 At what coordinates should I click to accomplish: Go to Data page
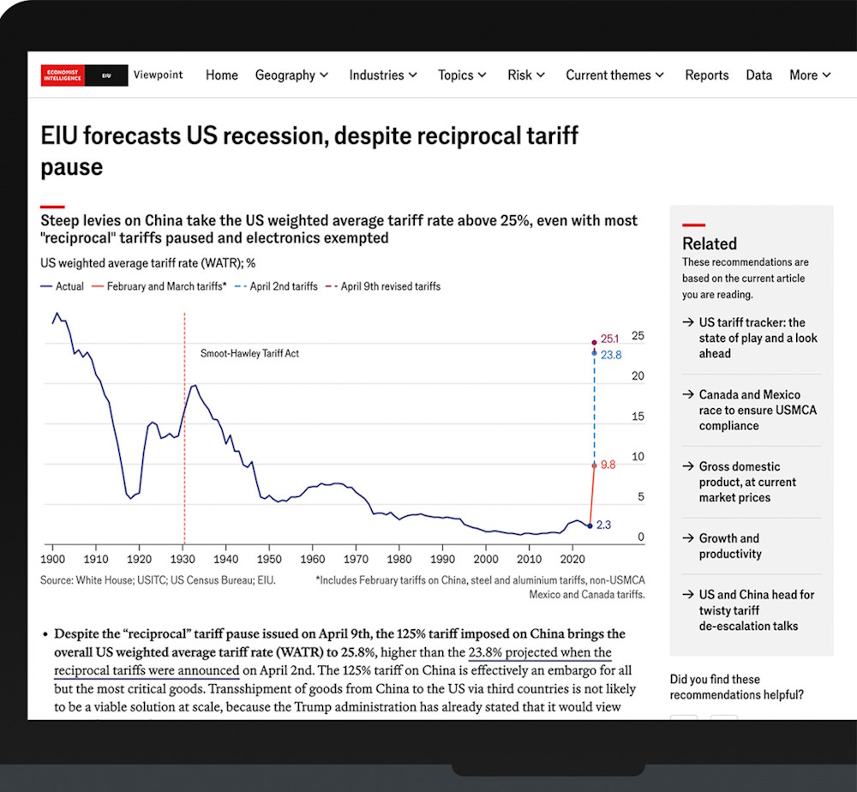(759, 75)
